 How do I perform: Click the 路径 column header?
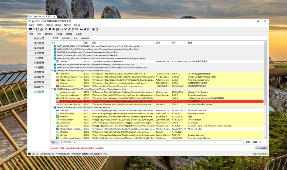(x=123, y=43)
